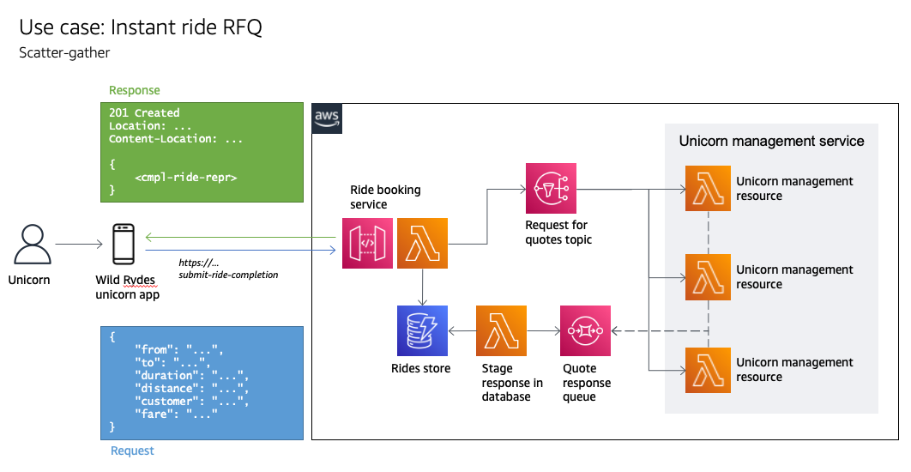The image size is (911, 472).
Task: Select the DynamoDB Rides store icon
Action: (422, 330)
